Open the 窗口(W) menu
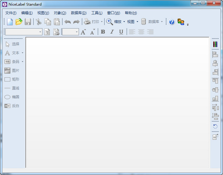This screenshot has width=223, height=175. pos(114,13)
